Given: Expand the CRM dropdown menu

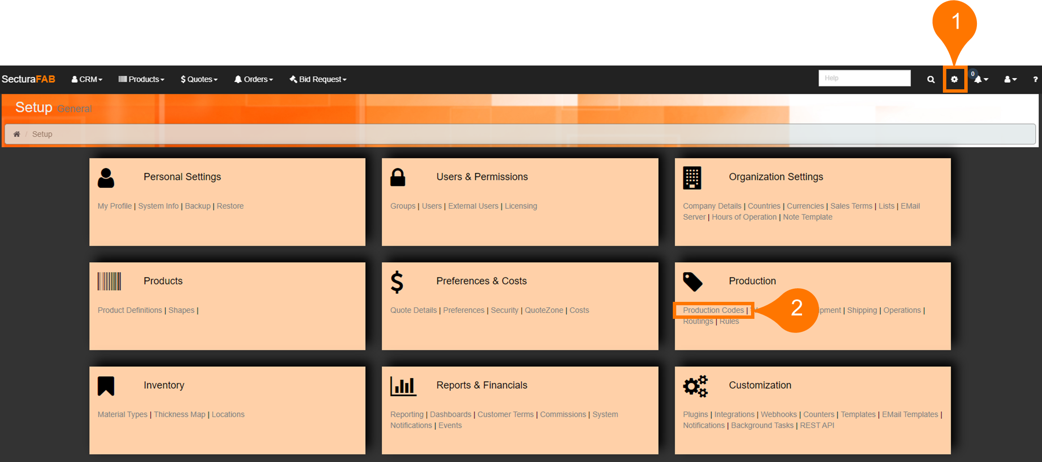Looking at the screenshot, I should coord(87,79).
